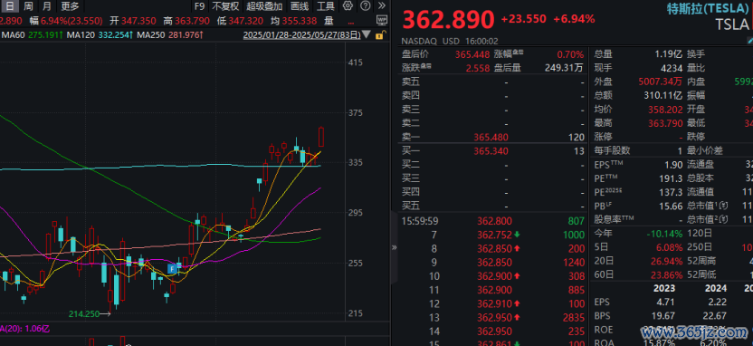The height and width of the screenshot is (346, 753).
Task: Toggle the yellow lock date range icon
Action: (x=379, y=35)
